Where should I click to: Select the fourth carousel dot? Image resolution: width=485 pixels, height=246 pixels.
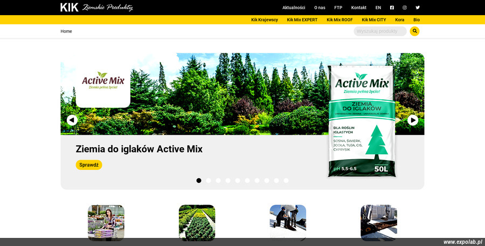click(x=228, y=180)
